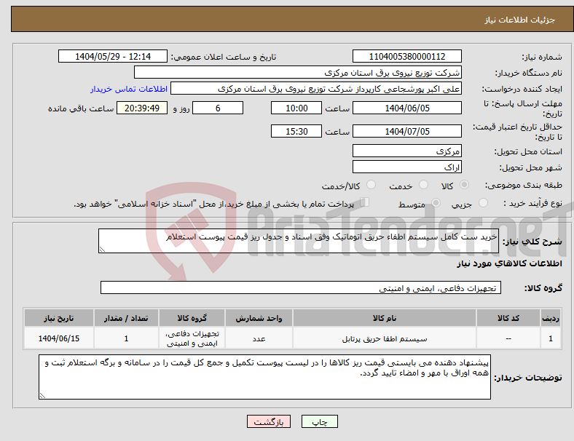Click the response deadline date 1404/06/05

tap(406, 108)
